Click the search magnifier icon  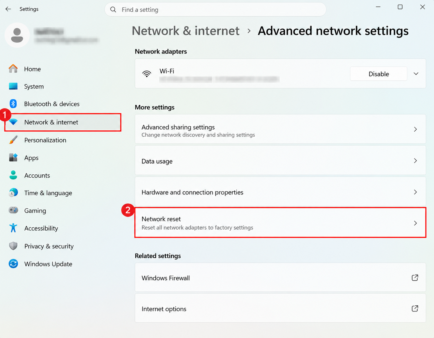(x=113, y=9)
